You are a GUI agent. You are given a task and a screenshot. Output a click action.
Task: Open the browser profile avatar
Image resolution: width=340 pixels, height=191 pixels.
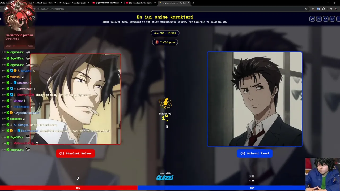coord(336,9)
